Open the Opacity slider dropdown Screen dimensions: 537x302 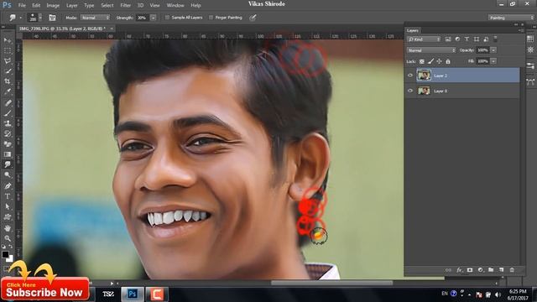tap(493, 50)
